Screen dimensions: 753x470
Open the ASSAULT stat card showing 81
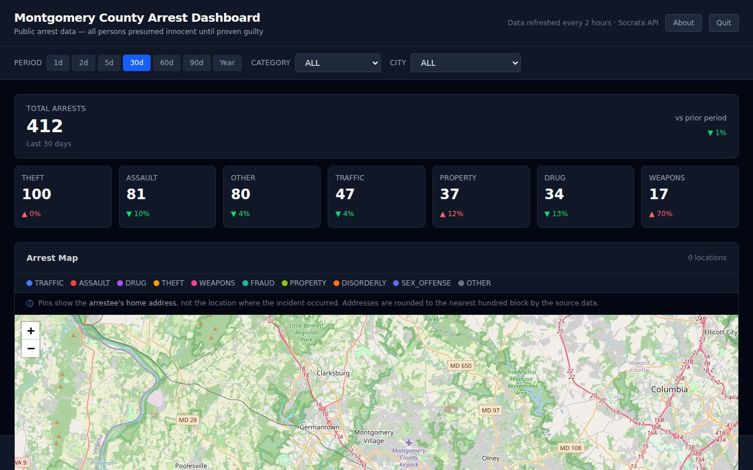[x=167, y=197]
